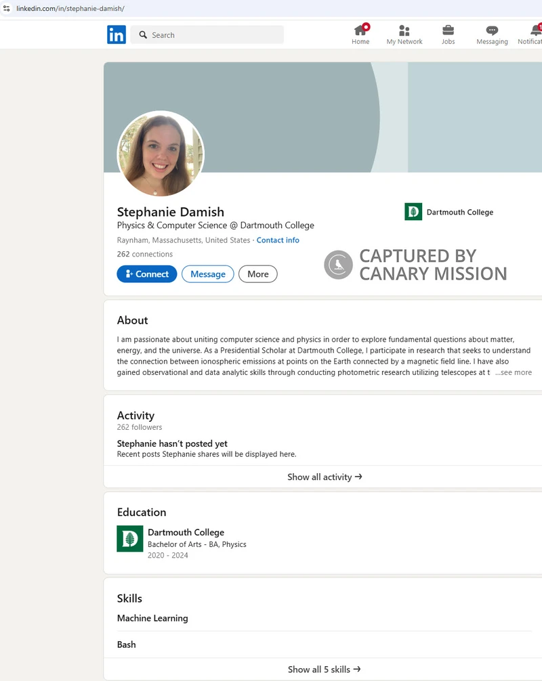Open the Dartmouth College education entry title

click(186, 533)
